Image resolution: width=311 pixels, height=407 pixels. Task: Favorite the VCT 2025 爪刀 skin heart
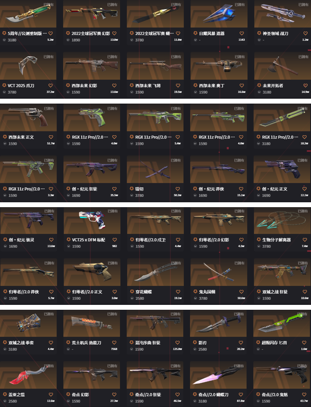pyautogui.click(x=51, y=86)
